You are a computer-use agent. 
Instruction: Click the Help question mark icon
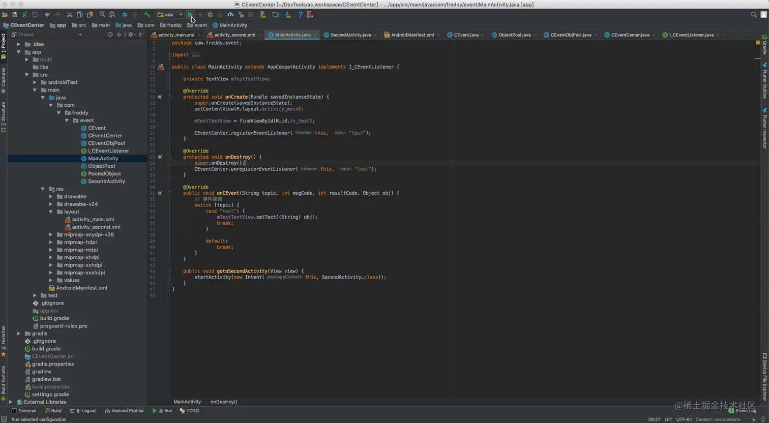pyautogui.click(x=300, y=15)
